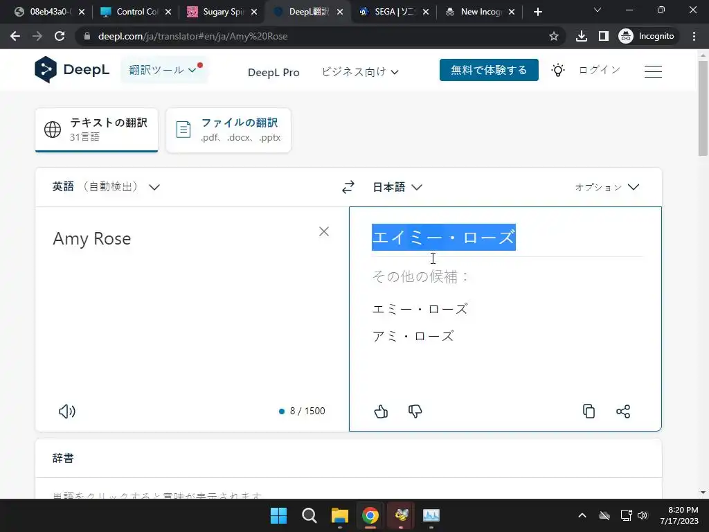Open the monitor app taskbar icon
Viewport: 709px width, 532px height.
coord(431,515)
